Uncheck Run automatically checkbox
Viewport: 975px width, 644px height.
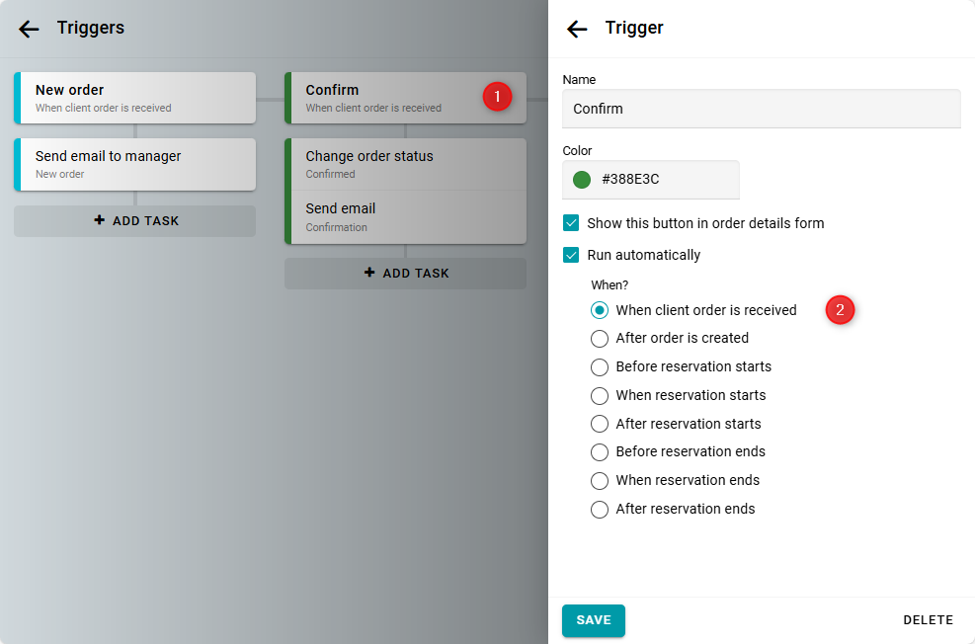[571, 255]
